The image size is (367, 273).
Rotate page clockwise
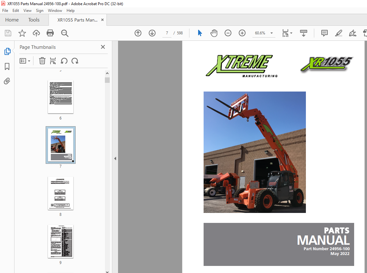[x=75, y=61]
